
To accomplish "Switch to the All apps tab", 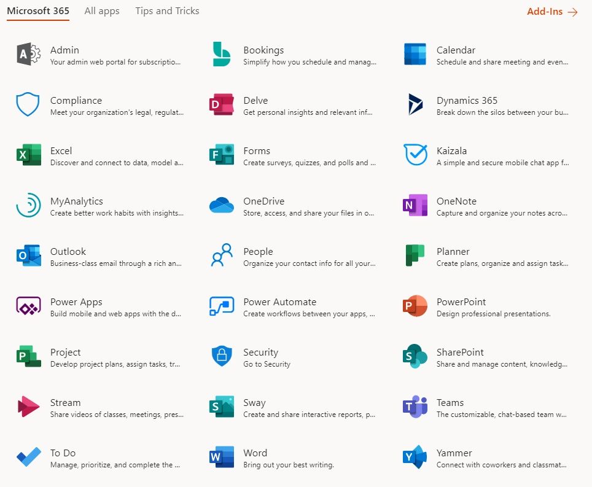I will click(102, 11).
